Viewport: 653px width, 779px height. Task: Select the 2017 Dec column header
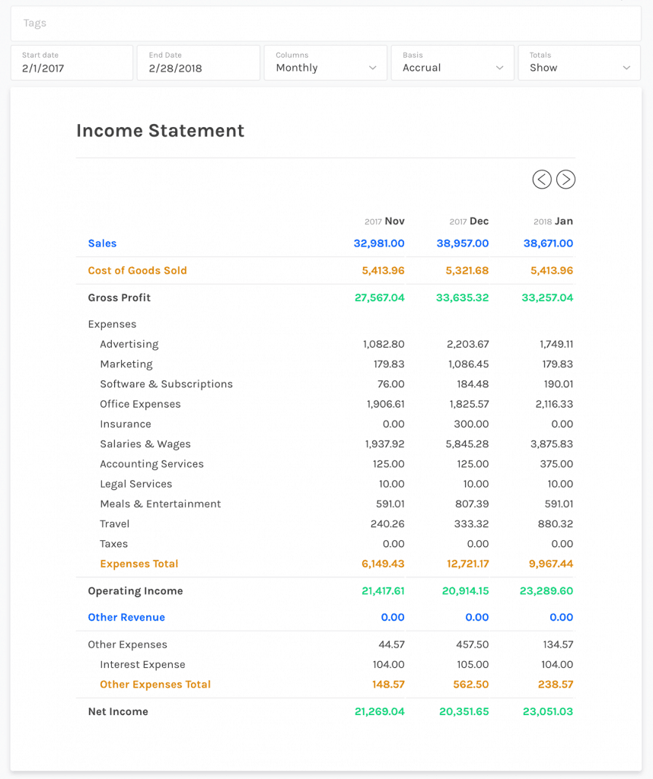click(x=469, y=221)
